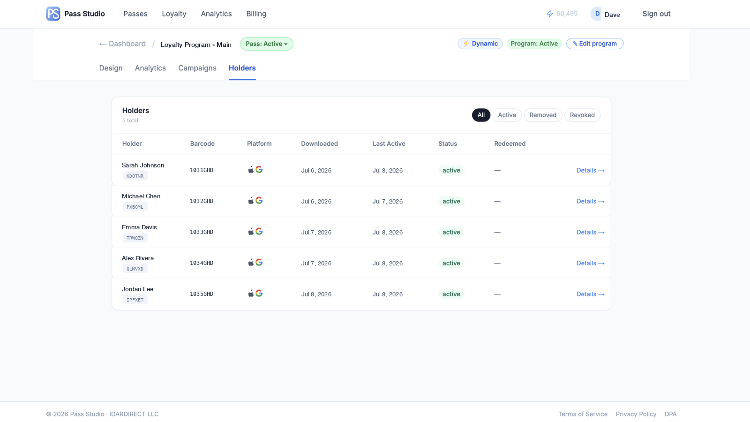Click holder name Emma Davis

tap(139, 227)
